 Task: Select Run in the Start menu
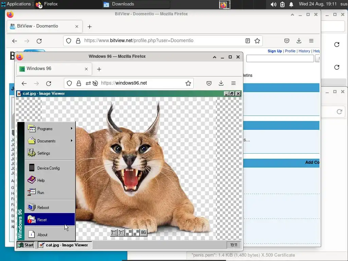pyautogui.click(x=50, y=192)
